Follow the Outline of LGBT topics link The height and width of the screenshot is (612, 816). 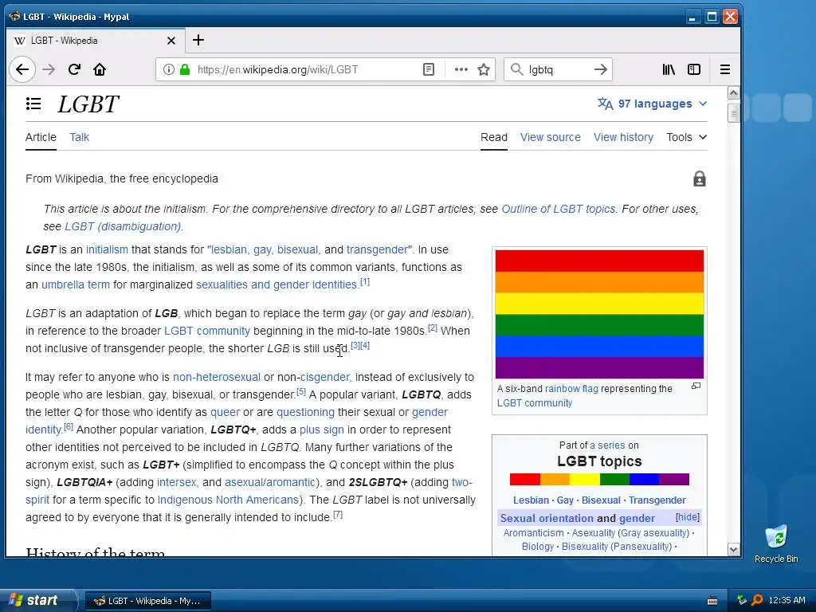pos(559,209)
